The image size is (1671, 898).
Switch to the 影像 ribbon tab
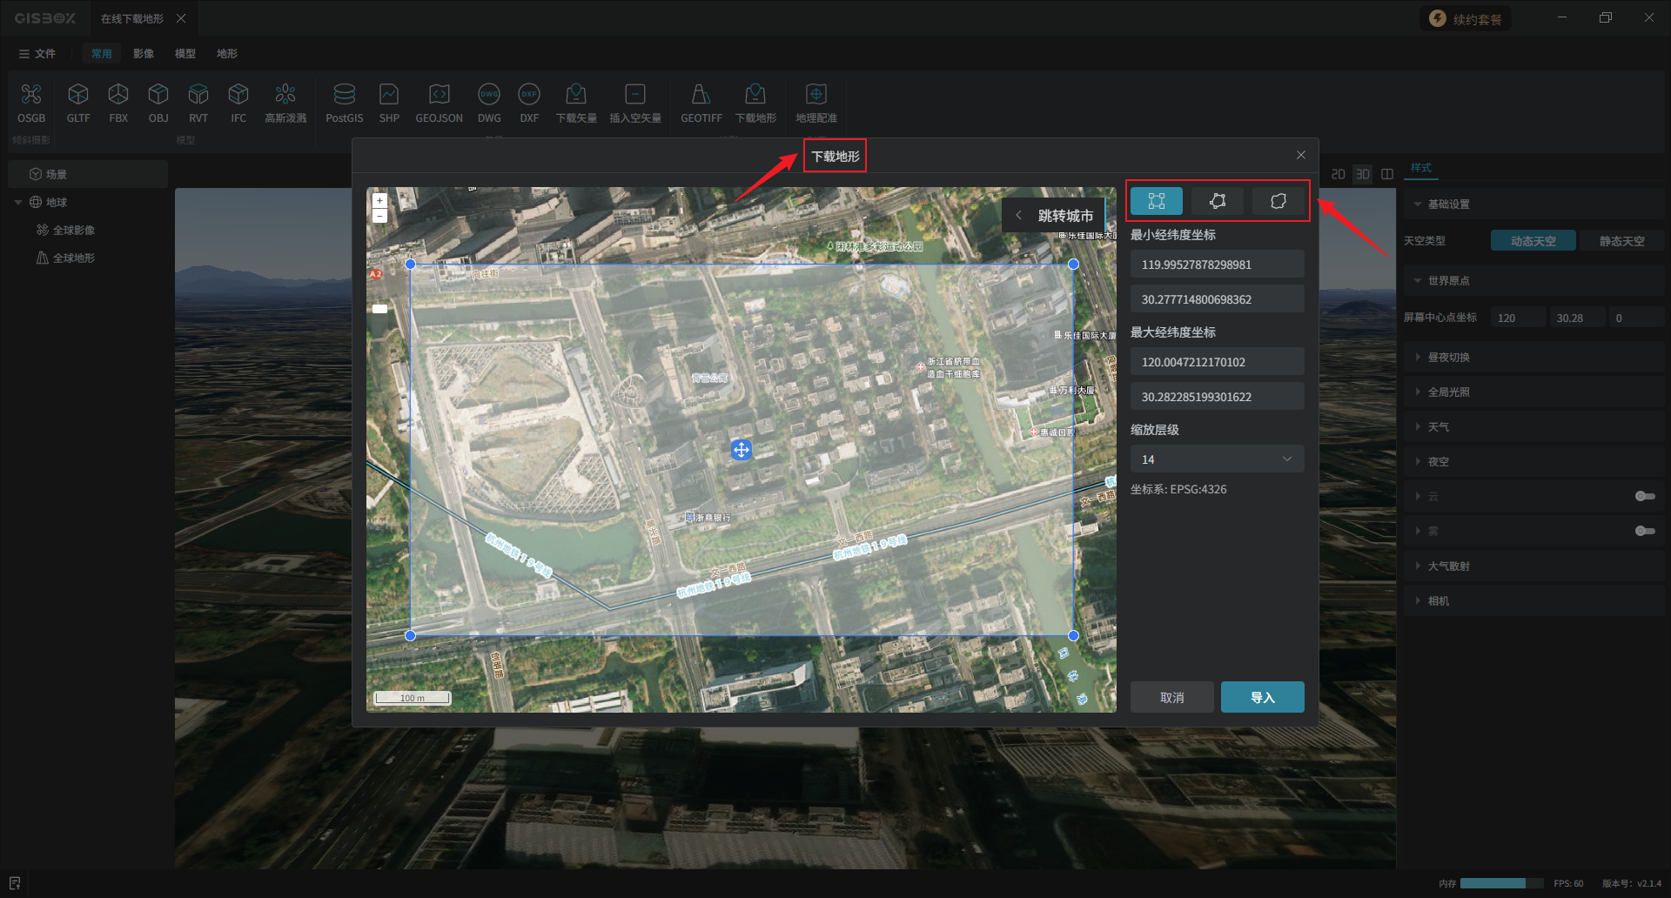click(144, 54)
